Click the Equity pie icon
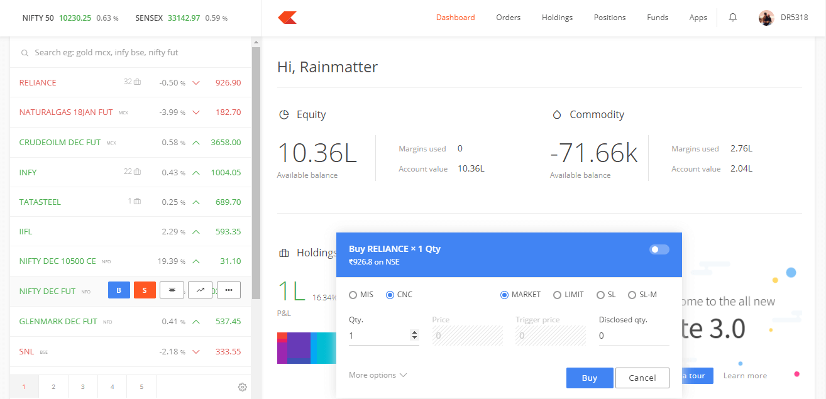Screen dimensions: 826x399 (x=284, y=115)
